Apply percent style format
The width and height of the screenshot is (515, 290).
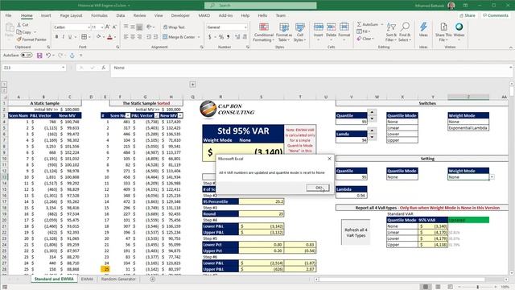221,37
